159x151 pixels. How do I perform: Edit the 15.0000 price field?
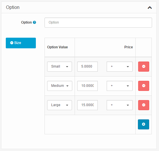click(87, 105)
